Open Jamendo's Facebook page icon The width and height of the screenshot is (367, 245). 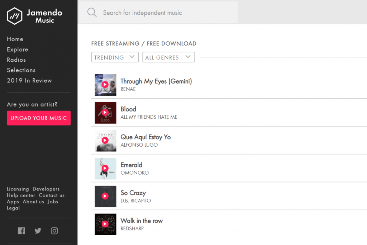click(21, 231)
